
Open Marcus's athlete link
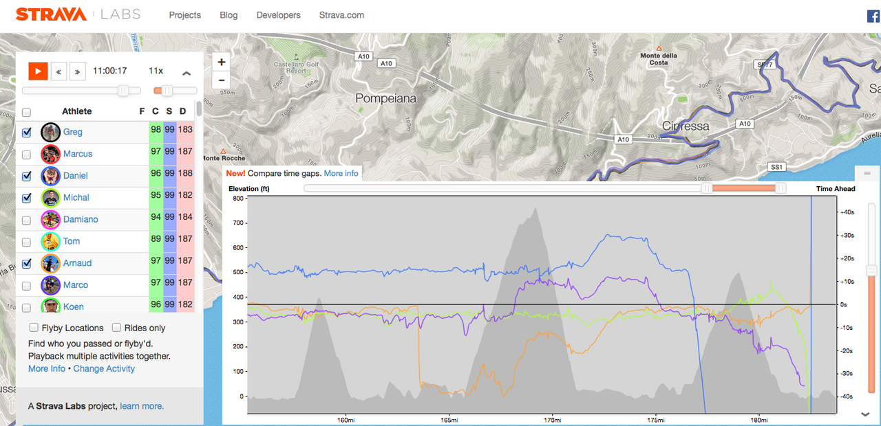click(78, 154)
